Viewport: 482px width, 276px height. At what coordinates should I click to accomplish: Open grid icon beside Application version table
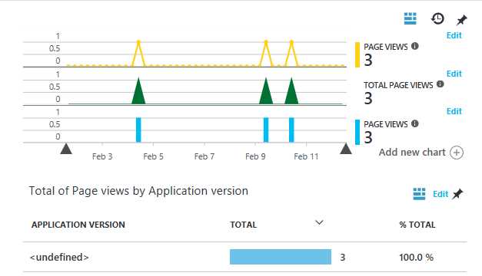pos(419,194)
